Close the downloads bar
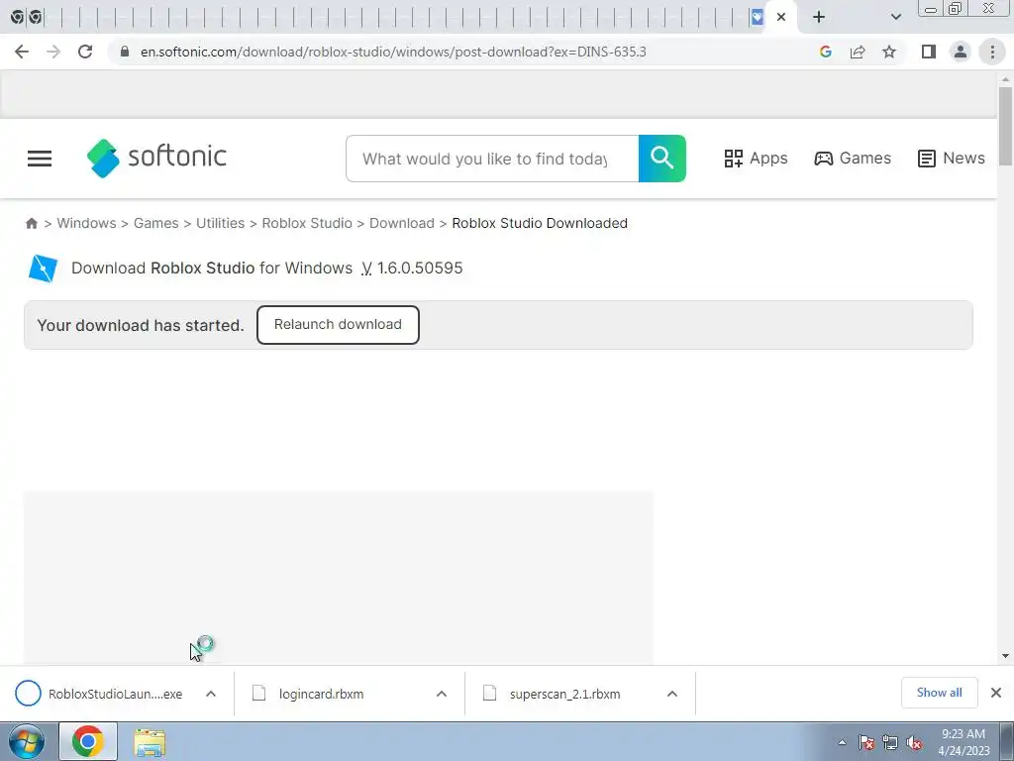 click(x=996, y=693)
